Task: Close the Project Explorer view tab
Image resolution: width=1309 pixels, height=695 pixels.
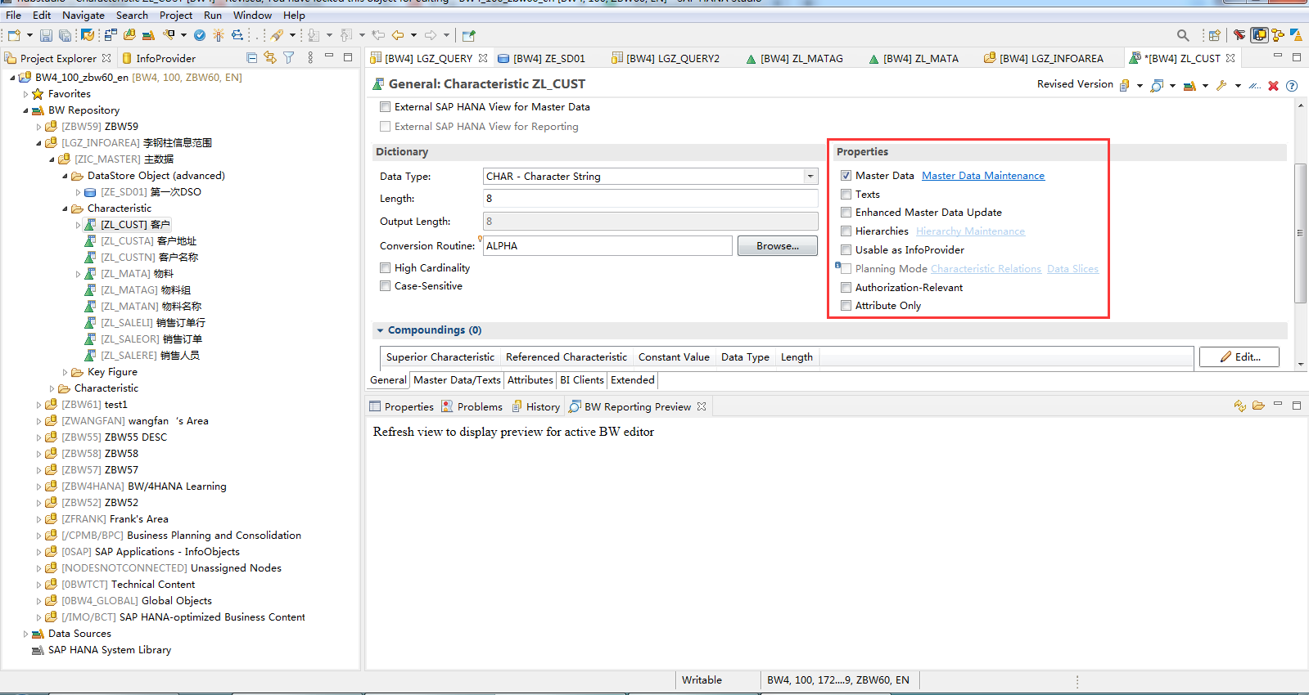Action: (106, 58)
